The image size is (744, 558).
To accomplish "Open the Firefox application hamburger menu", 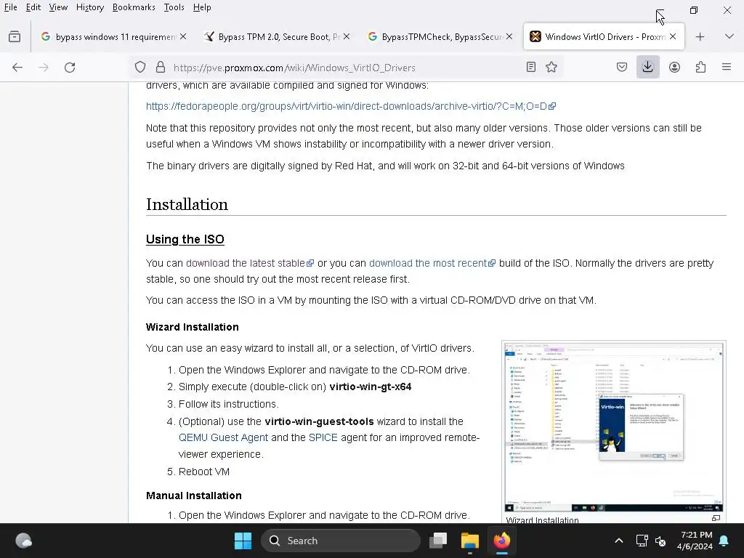I will pyautogui.click(x=727, y=68).
